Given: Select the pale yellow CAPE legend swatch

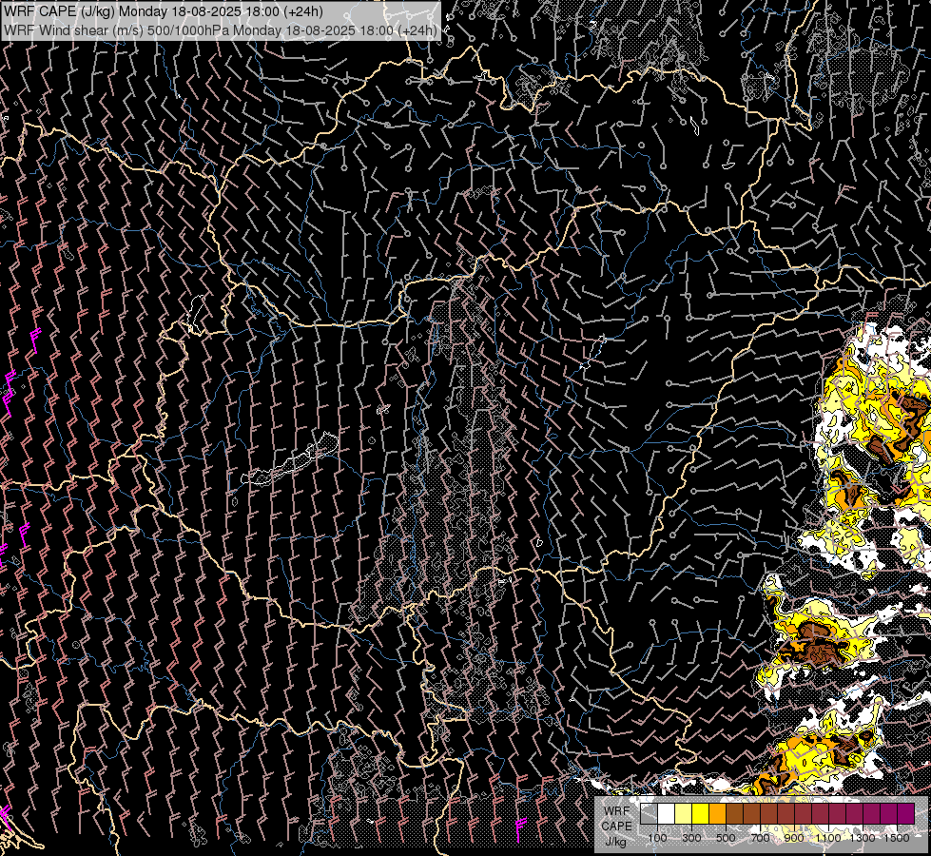Looking at the screenshot, I should pos(684,813).
